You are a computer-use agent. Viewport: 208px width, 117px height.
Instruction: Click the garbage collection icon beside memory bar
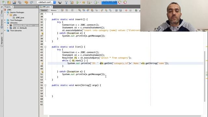[x=120, y=2]
